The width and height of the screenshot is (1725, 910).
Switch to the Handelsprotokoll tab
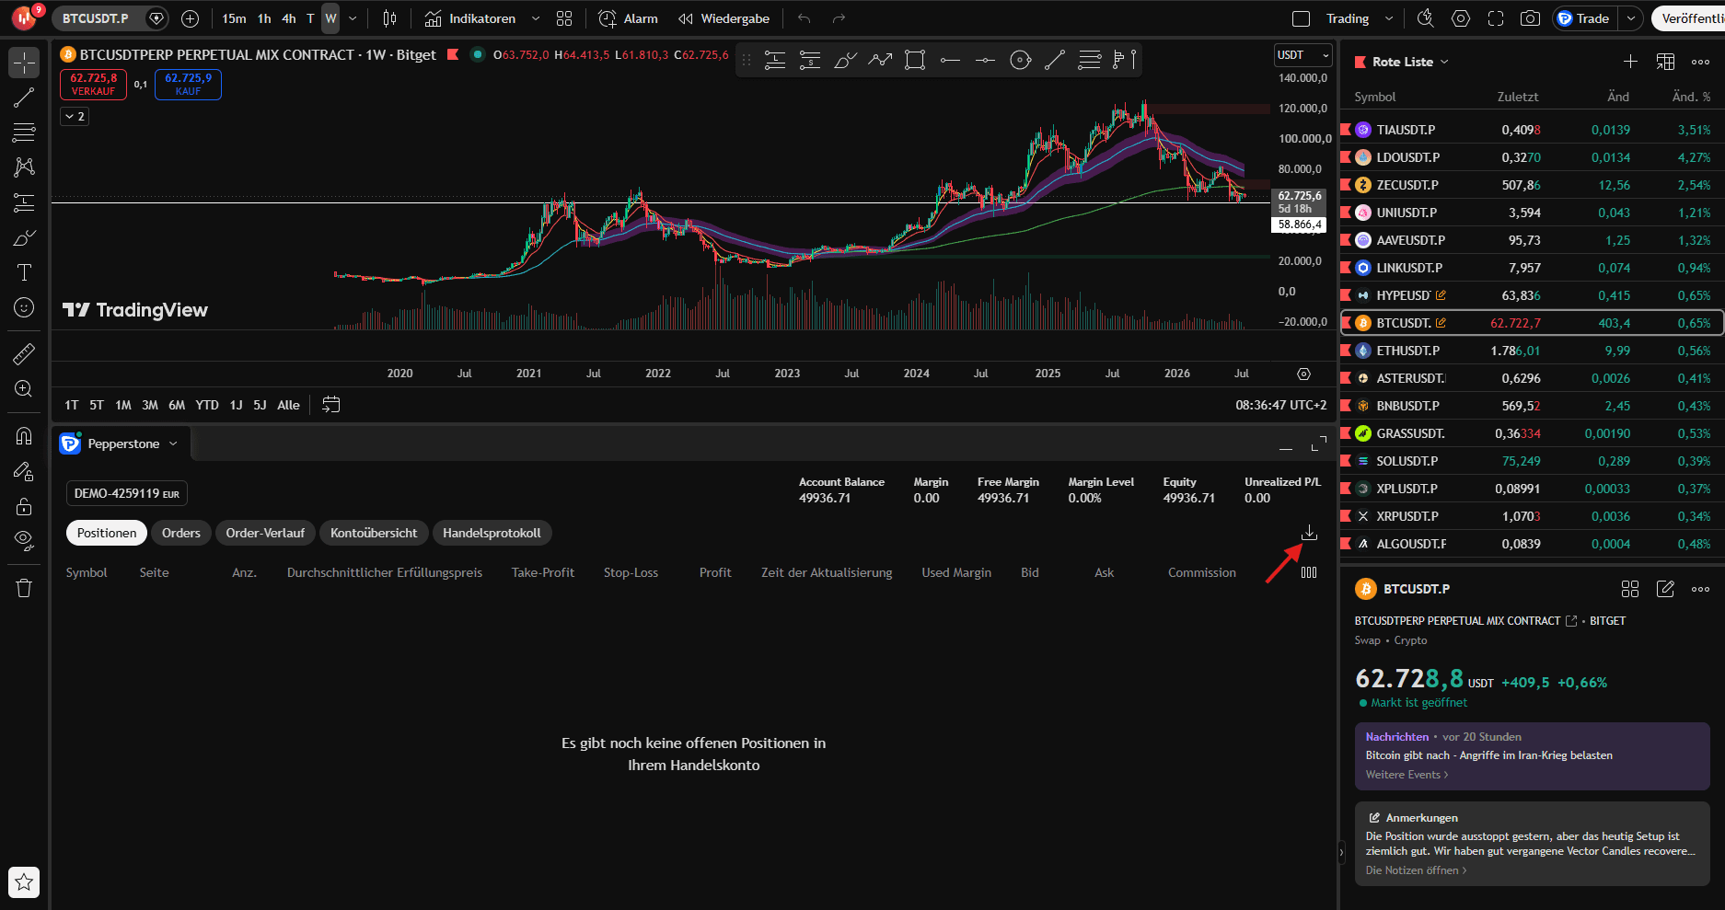click(492, 533)
